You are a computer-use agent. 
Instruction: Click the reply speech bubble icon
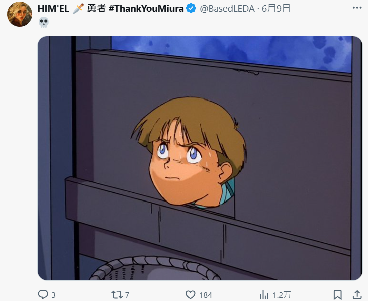coord(43,294)
